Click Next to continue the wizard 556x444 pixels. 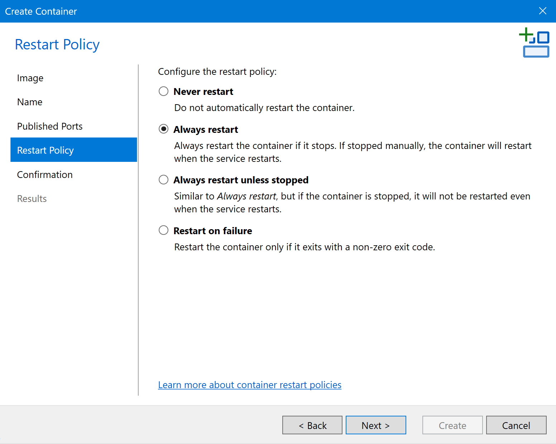tap(375, 425)
